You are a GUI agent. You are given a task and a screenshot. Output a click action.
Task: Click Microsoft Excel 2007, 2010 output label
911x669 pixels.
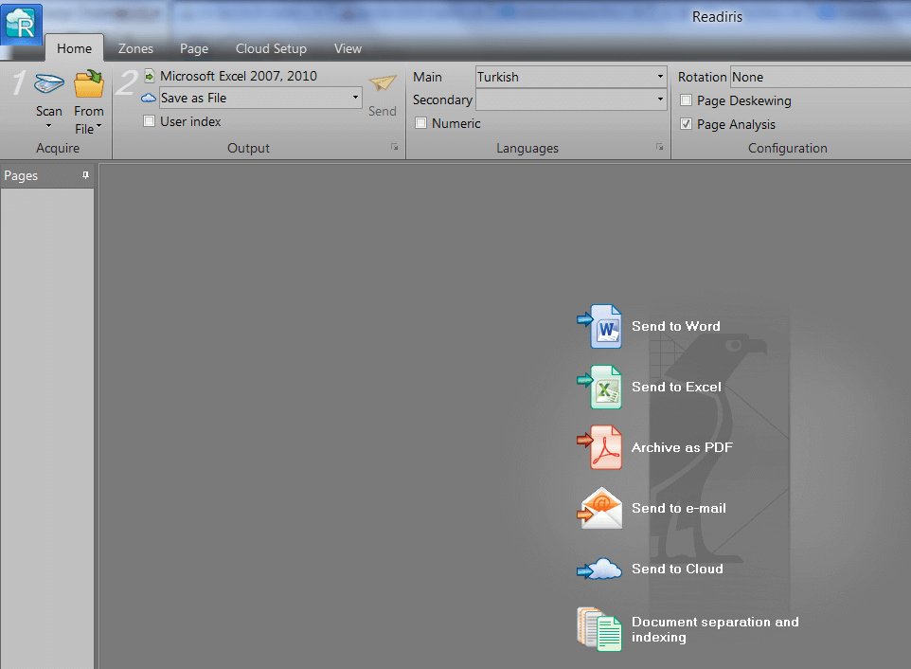coord(239,76)
